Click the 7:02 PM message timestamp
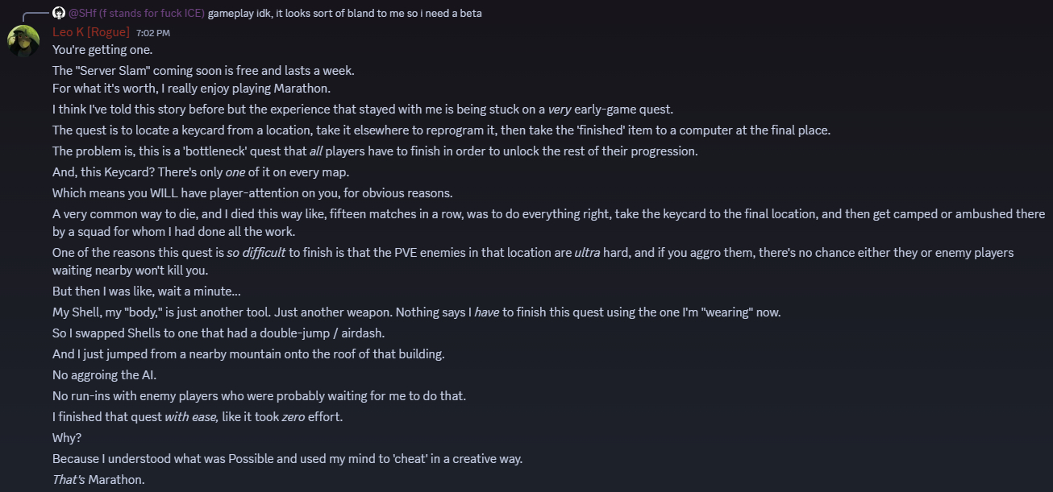The height and width of the screenshot is (492, 1053). [153, 33]
